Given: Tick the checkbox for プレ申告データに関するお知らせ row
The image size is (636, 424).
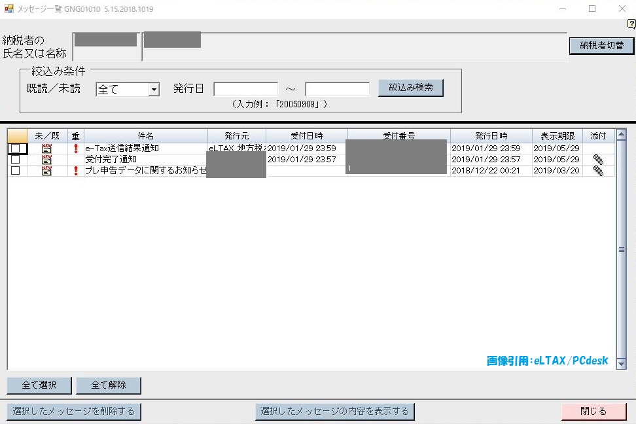Looking at the screenshot, I should pyautogui.click(x=16, y=170).
